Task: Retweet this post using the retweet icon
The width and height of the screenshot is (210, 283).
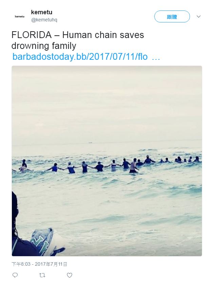Action: (42, 275)
